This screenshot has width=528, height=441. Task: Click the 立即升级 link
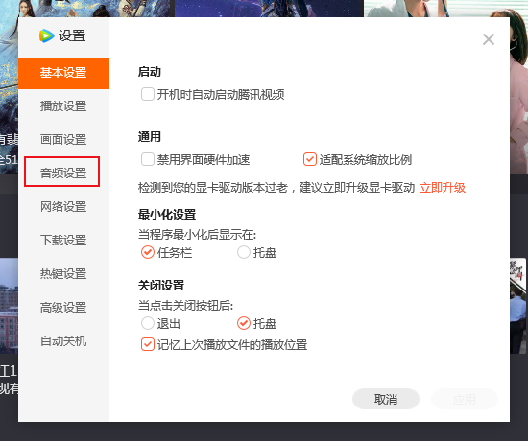coord(443,188)
